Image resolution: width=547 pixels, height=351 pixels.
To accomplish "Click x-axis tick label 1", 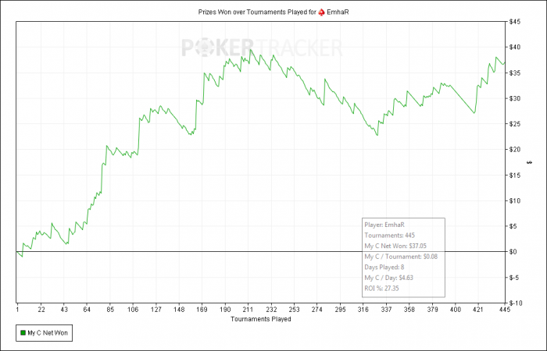I will 17,310.
